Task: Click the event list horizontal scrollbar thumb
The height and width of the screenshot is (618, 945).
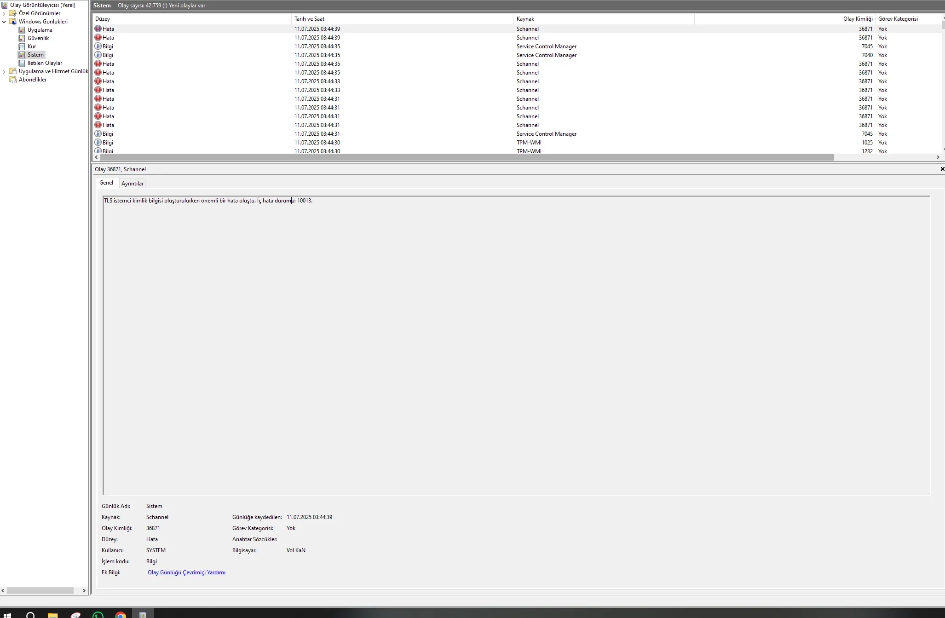Action: 467,157
